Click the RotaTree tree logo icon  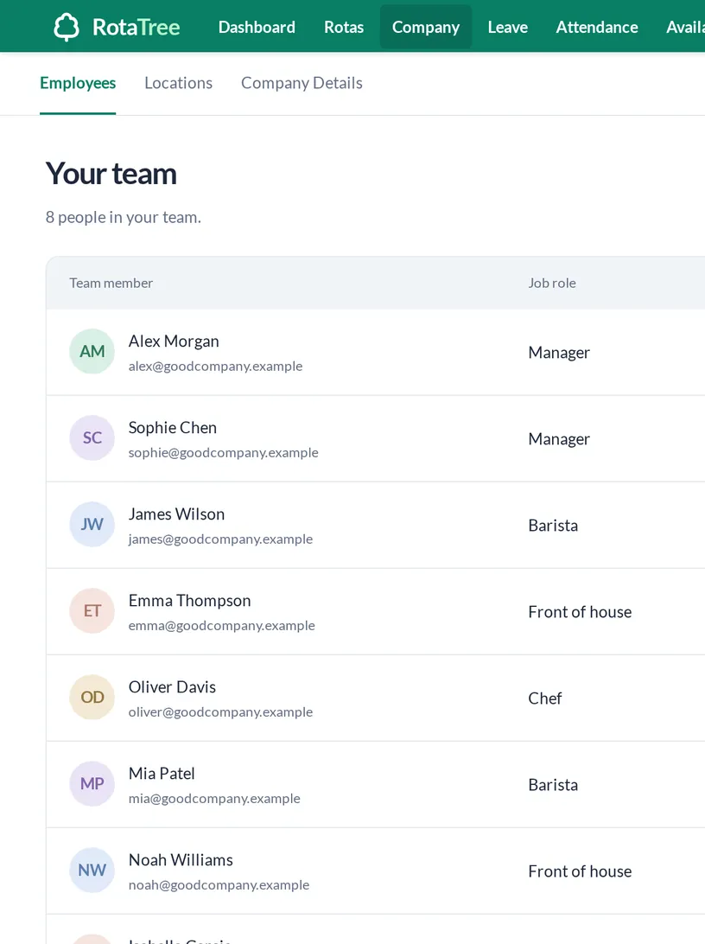tap(67, 27)
